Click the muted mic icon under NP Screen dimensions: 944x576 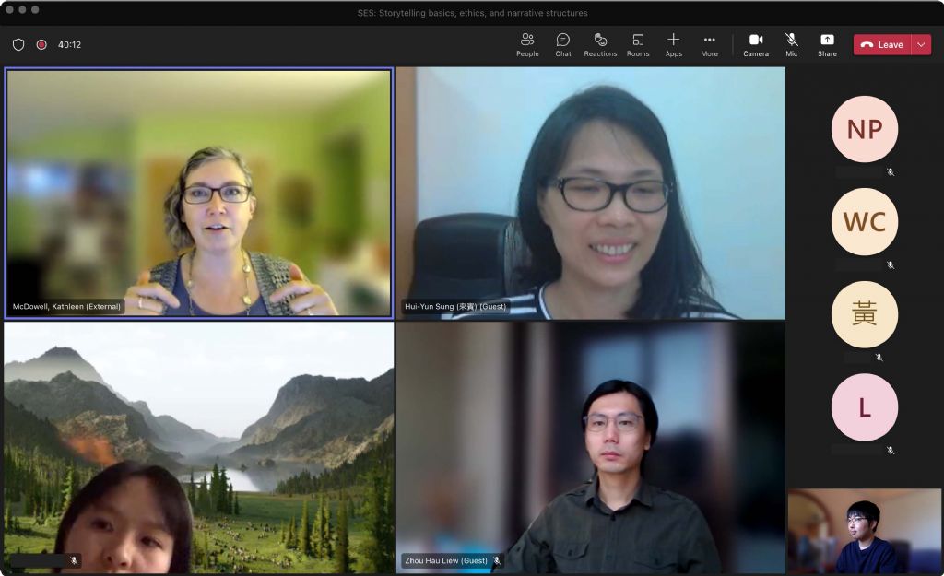point(890,172)
